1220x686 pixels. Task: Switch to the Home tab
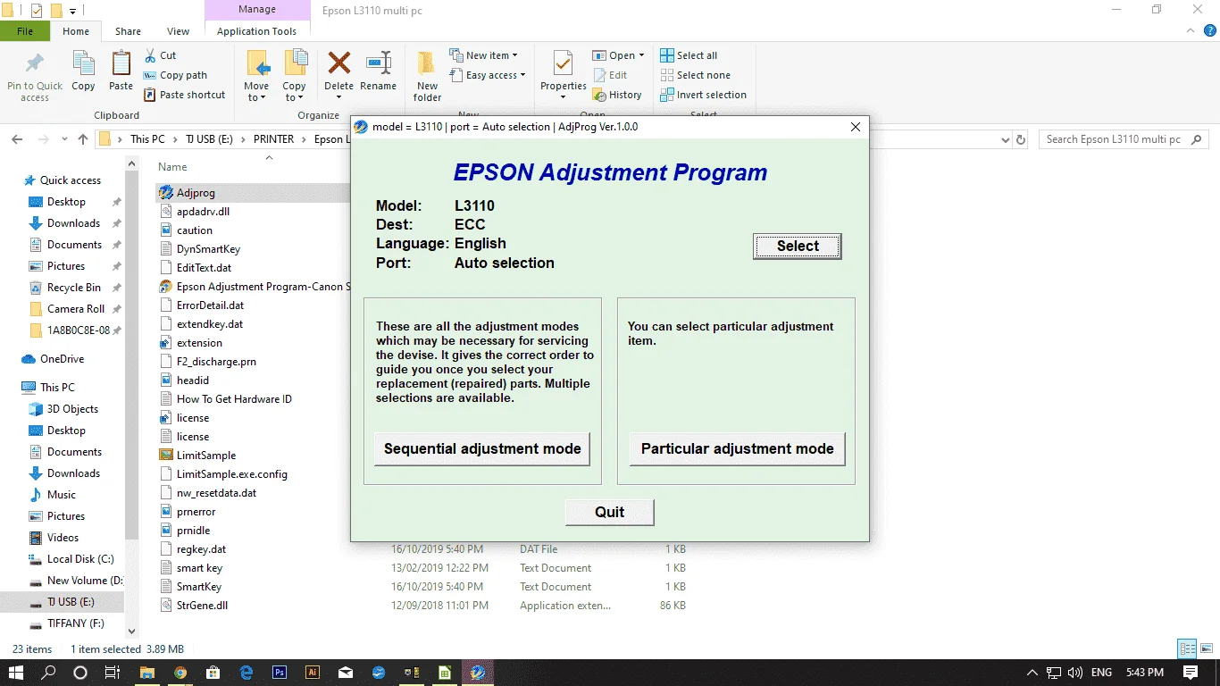click(76, 31)
